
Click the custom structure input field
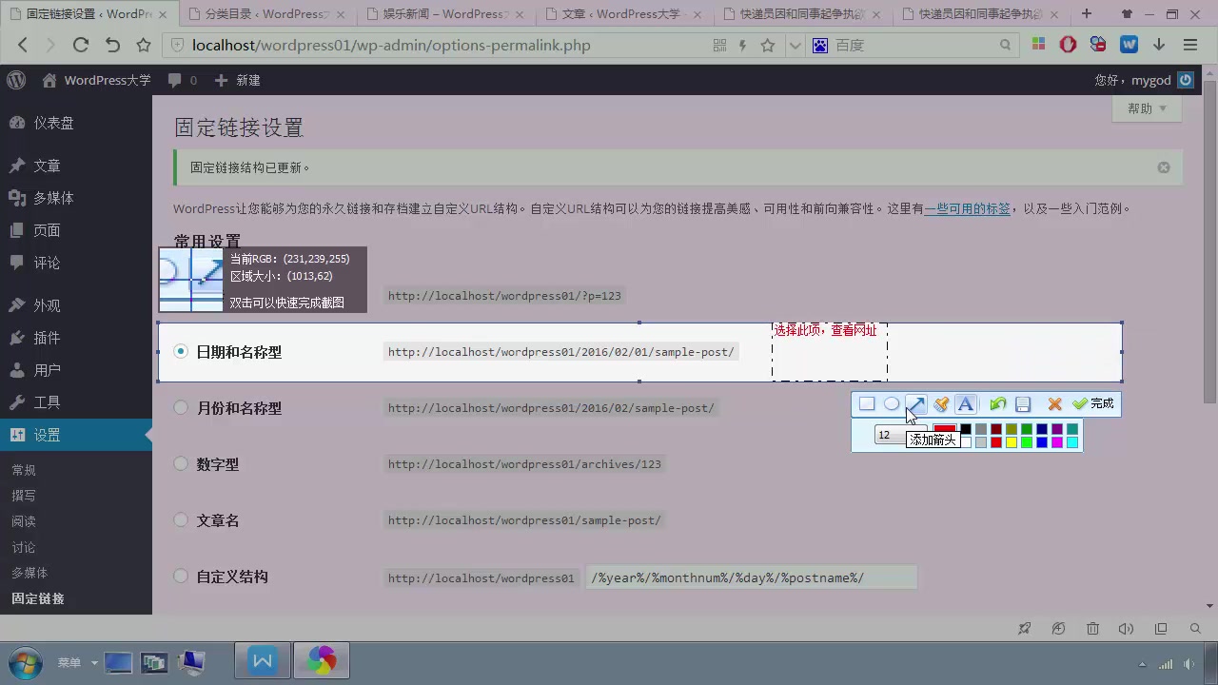(751, 577)
